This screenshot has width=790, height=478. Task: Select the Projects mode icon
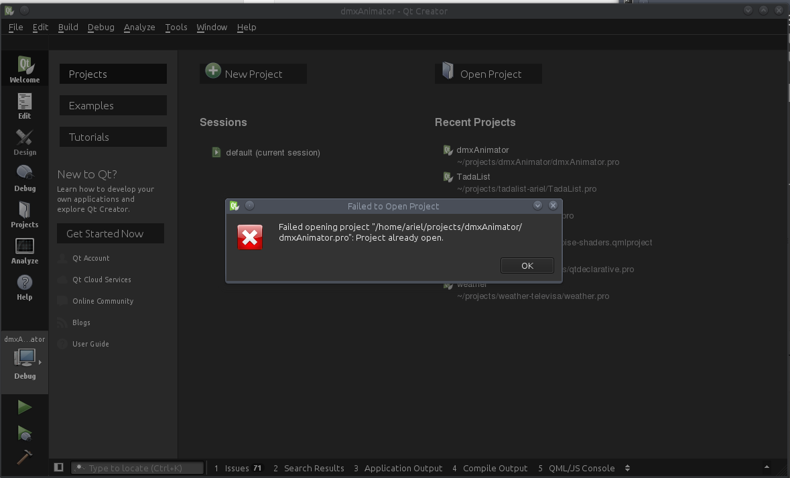25,215
